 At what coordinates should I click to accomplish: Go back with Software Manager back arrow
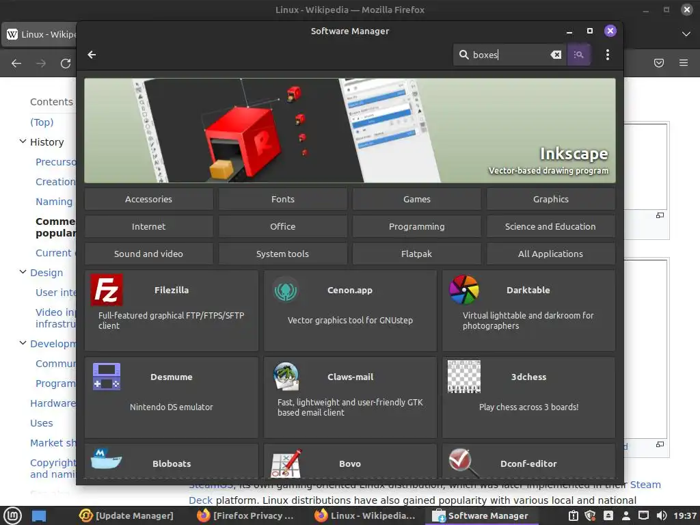click(92, 55)
